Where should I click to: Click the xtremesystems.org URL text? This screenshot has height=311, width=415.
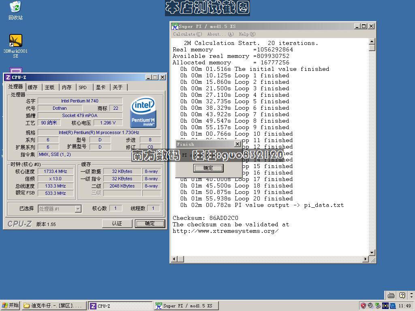click(x=225, y=231)
